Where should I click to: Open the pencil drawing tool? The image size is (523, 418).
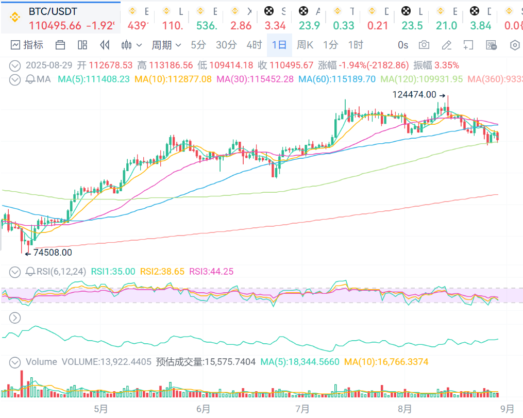(x=446, y=45)
